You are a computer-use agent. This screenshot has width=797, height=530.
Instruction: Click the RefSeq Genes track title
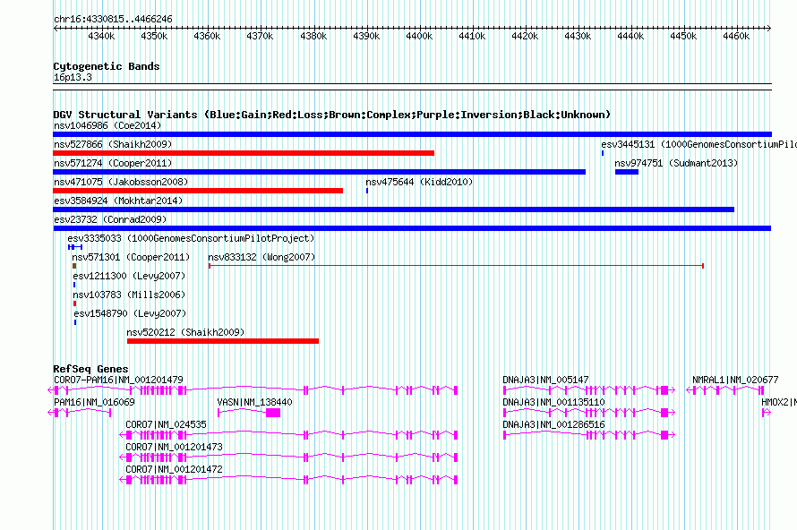(90, 369)
